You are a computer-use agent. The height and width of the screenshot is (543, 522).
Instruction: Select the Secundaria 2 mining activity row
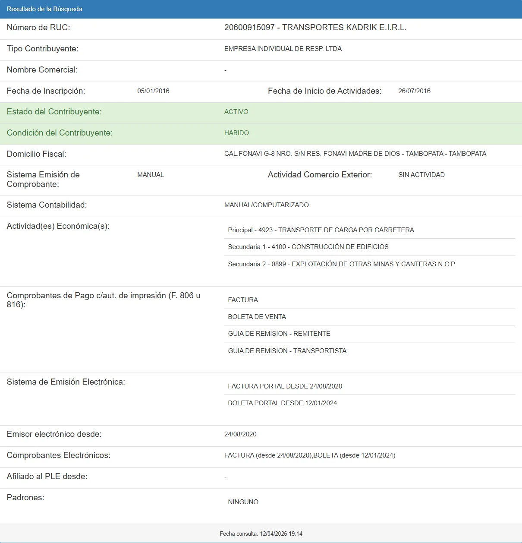[342, 264]
